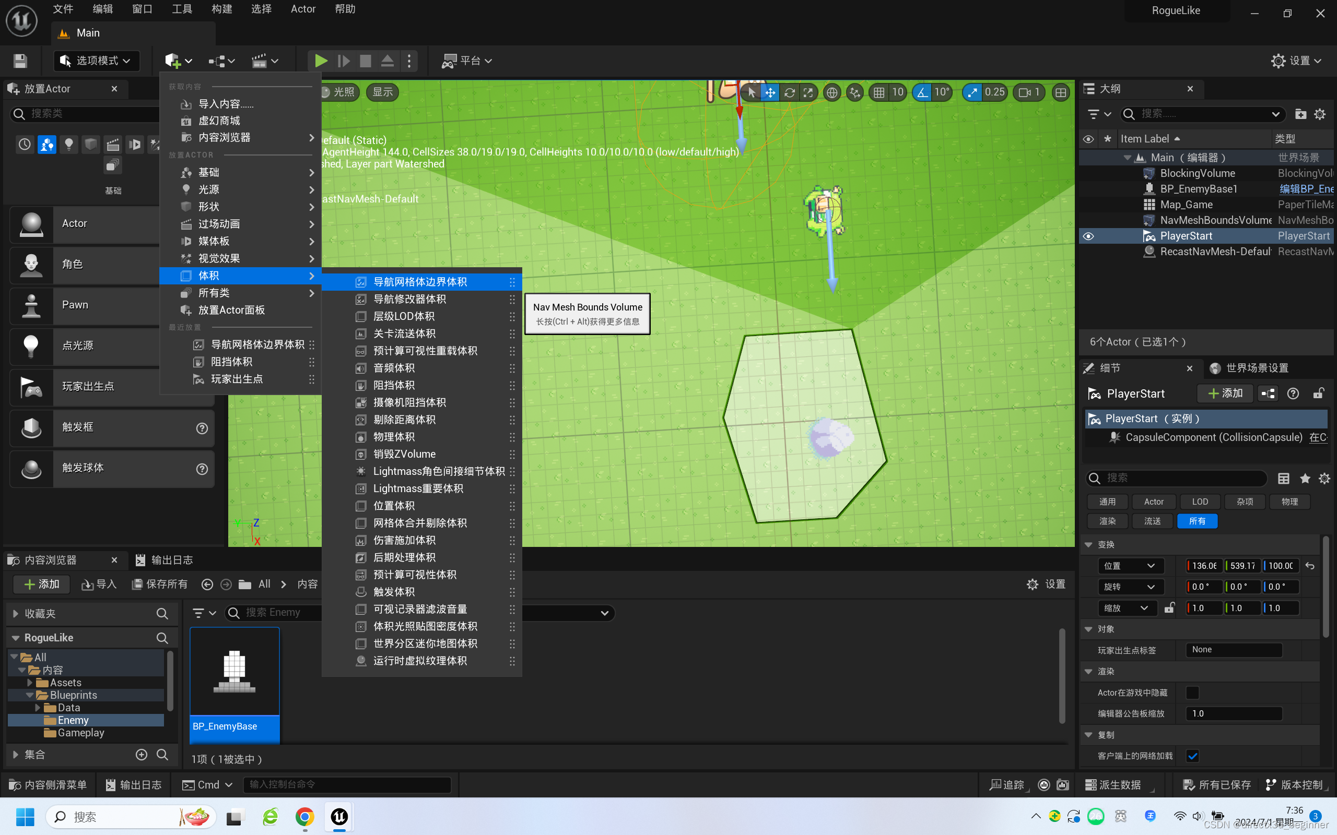This screenshot has width=1337, height=835.
Task: Collapse the 变换 section
Action: [1088, 544]
